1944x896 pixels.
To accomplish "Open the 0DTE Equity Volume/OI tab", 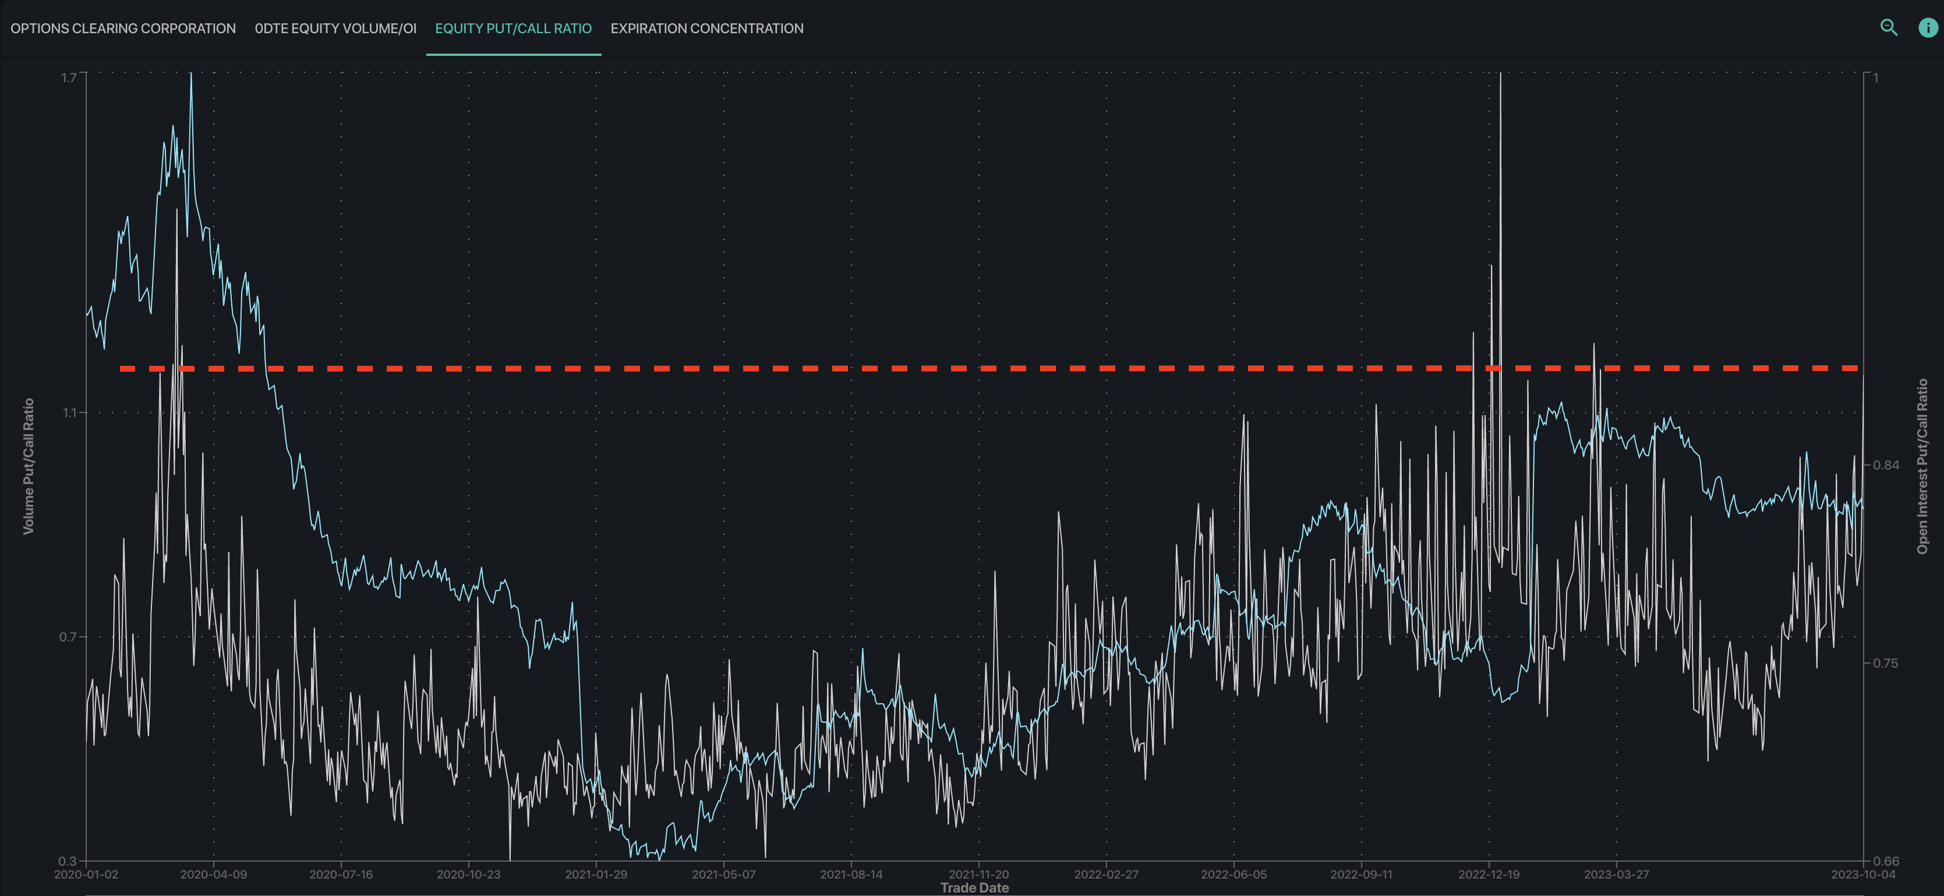I will point(335,29).
